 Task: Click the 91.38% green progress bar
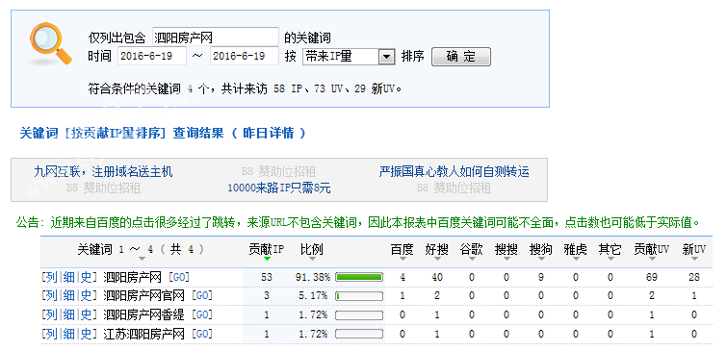tap(359, 277)
